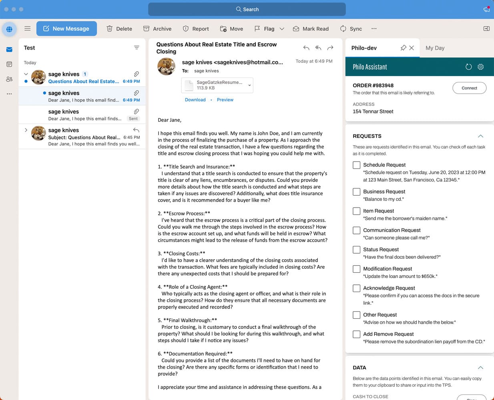The width and height of the screenshot is (494, 400).
Task: Open the People icon in sidebar
Action: pos(9,79)
